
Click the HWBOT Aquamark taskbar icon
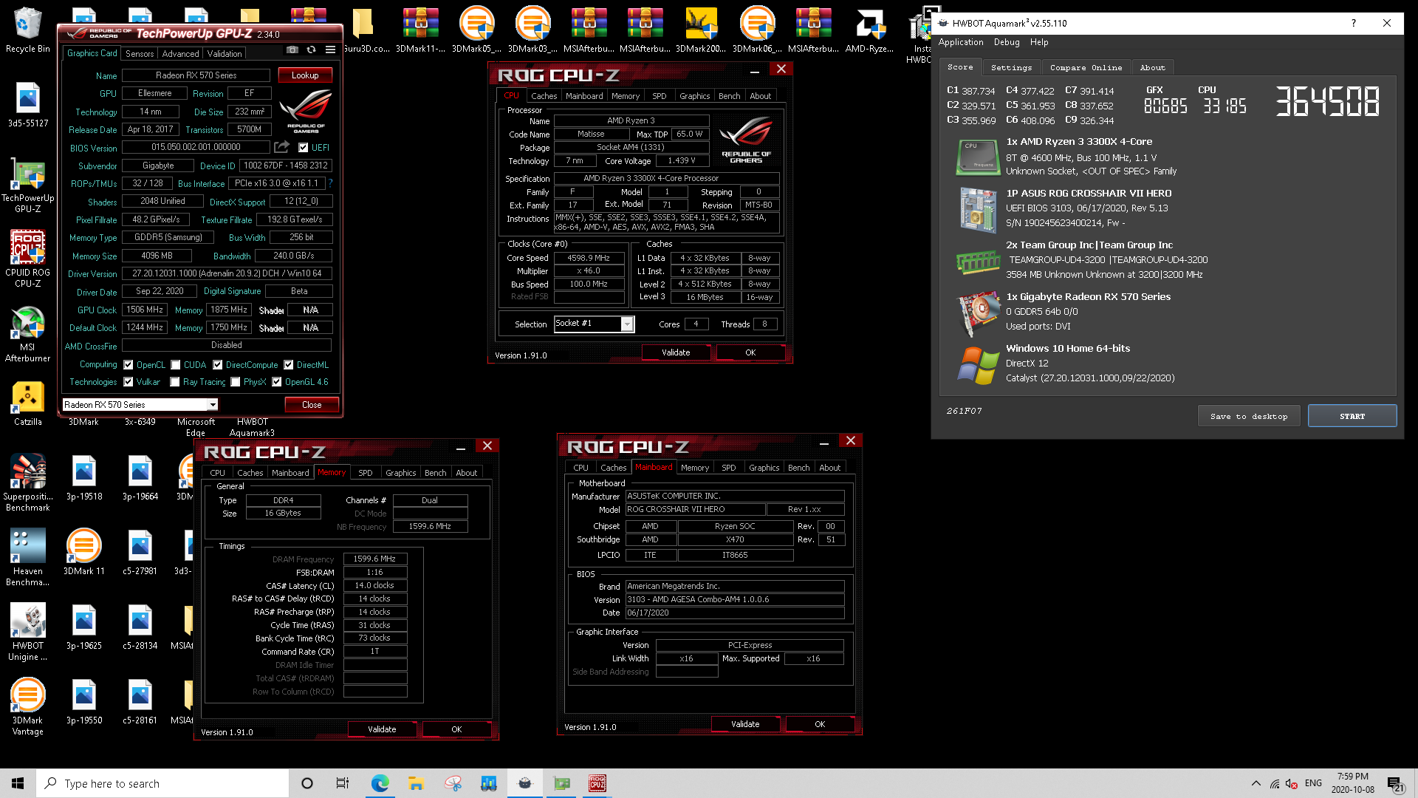tap(525, 783)
